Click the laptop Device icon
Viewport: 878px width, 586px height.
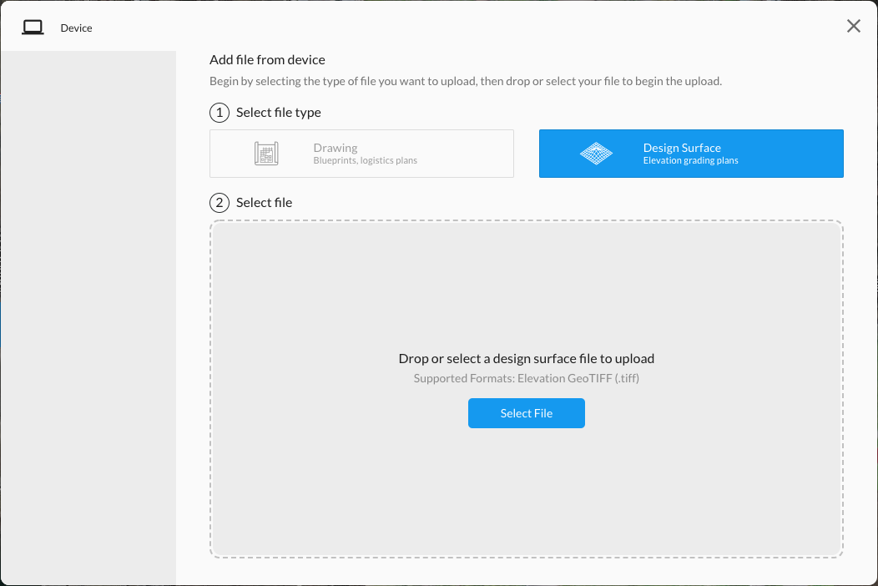(33, 28)
